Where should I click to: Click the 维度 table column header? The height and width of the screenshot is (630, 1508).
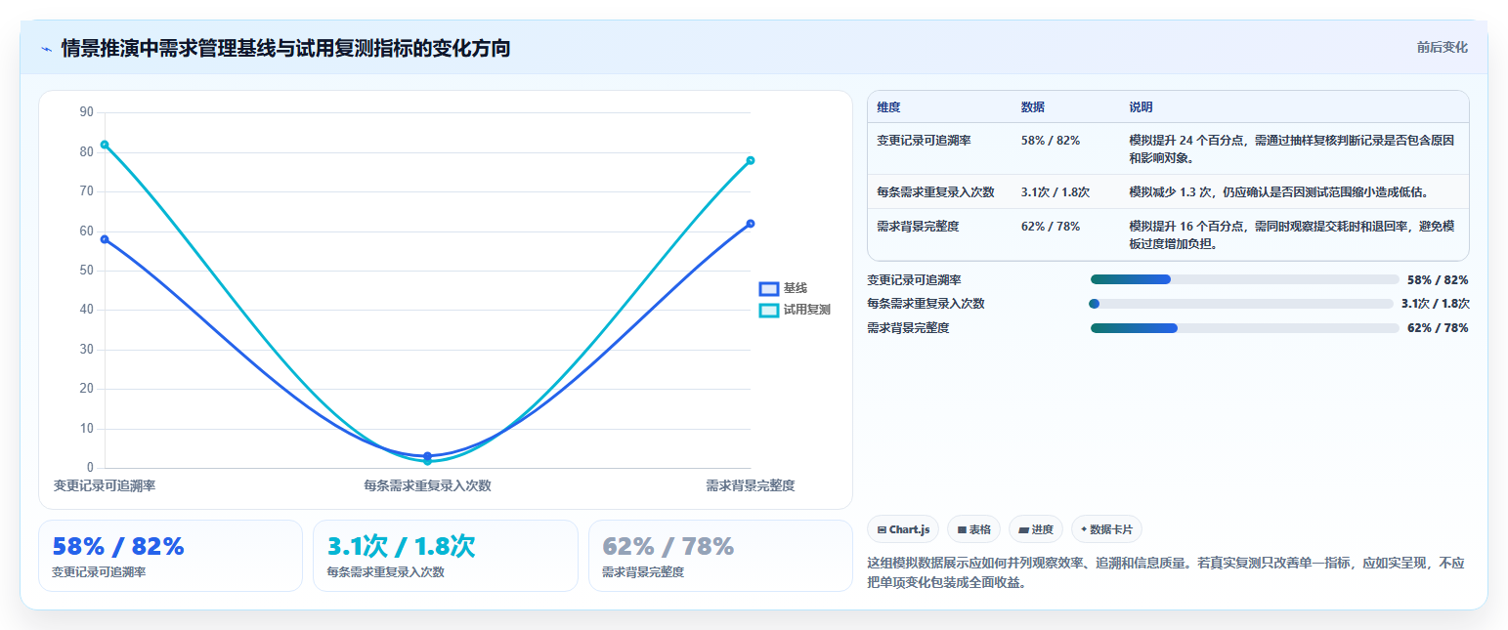(x=888, y=107)
